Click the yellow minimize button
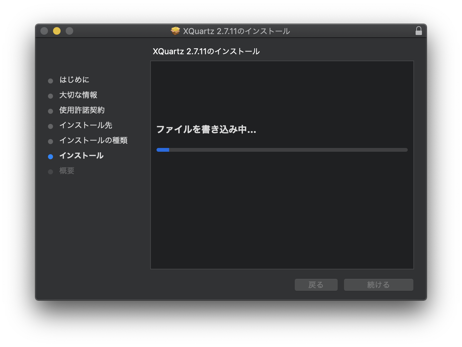This screenshot has width=462, height=347. 57,31
